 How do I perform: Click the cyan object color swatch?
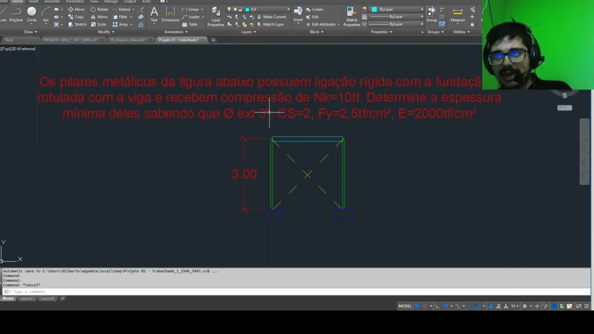374,9
